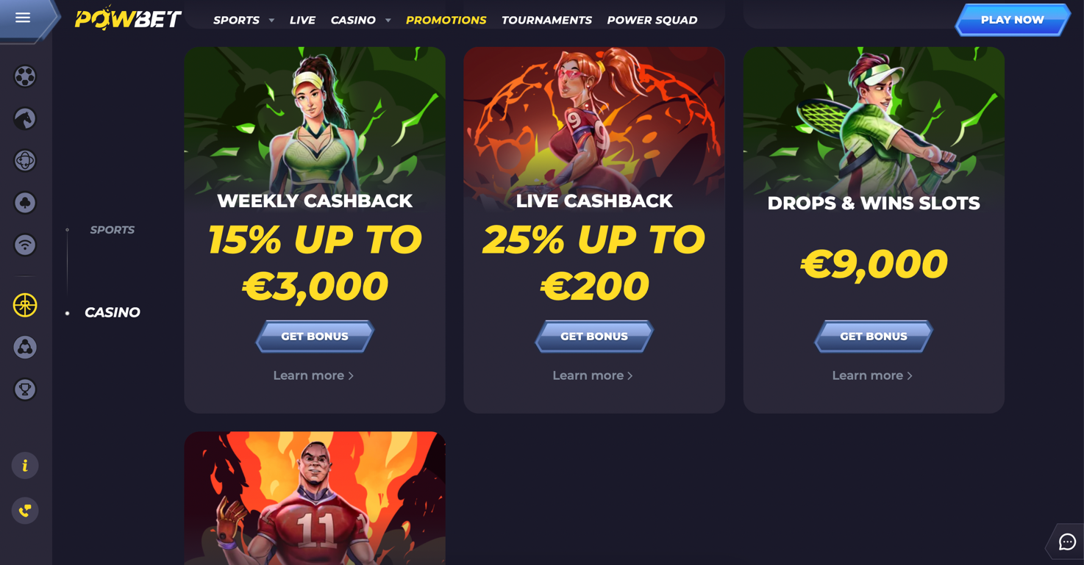Screen dimensions: 1084x565
Task: Select the yellow gift promotions icon
Action: pyautogui.click(x=25, y=305)
